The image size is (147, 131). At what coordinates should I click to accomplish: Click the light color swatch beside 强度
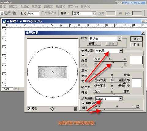(136, 60)
